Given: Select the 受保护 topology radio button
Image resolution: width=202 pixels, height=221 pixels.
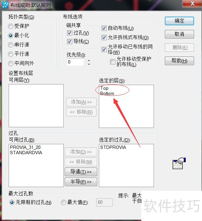Looking at the screenshot, I should click(x=11, y=26).
